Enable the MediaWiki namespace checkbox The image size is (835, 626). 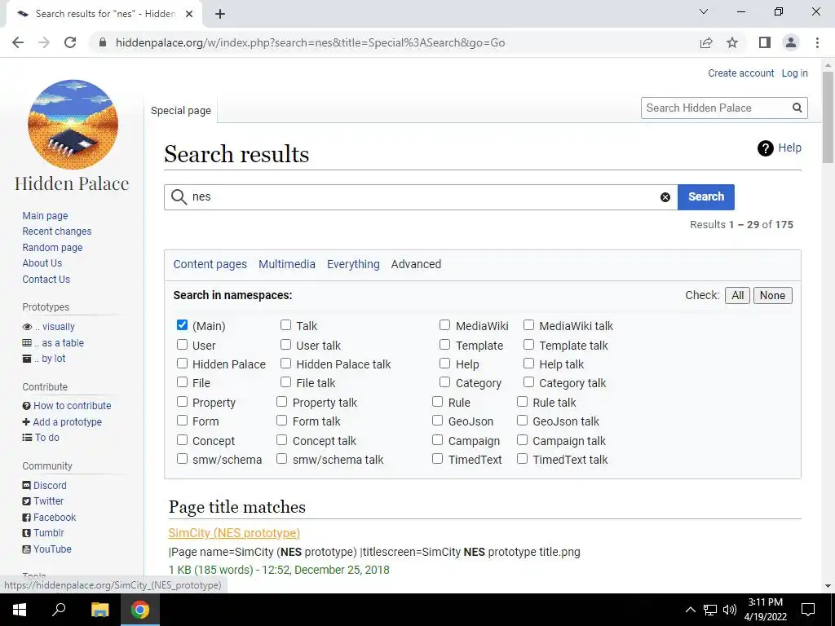pyautogui.click(x=444, y=325)
